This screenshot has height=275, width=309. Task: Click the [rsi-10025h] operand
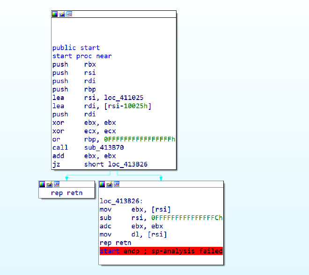click(x=128, y=106)
